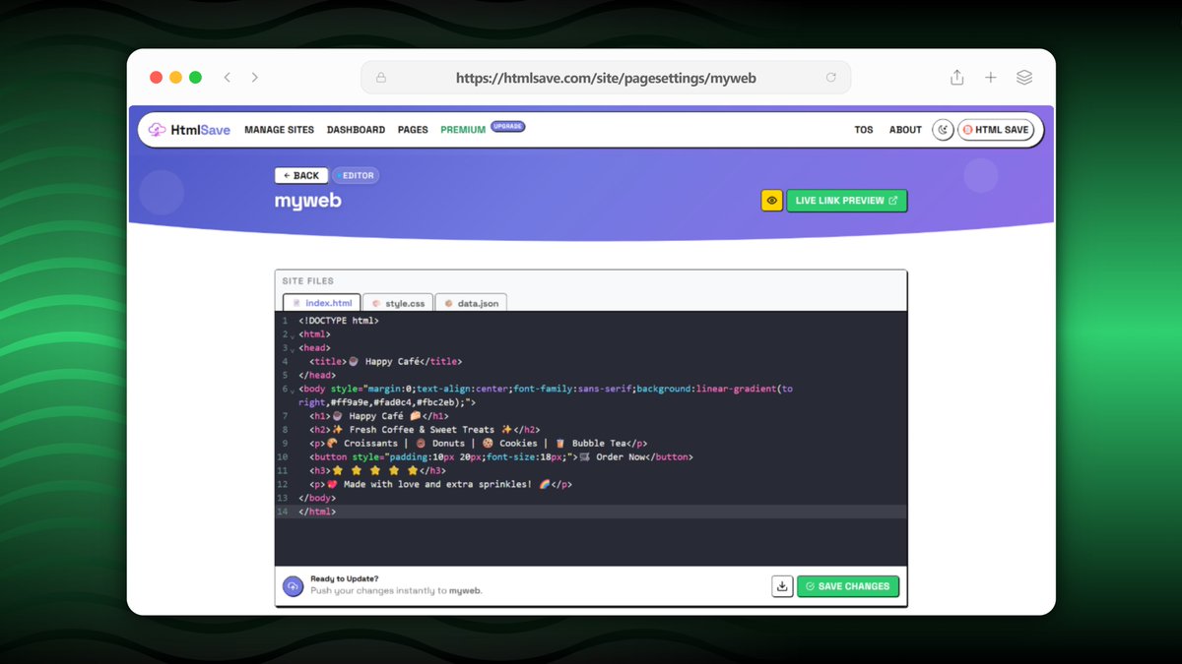This screenshot has height=664, width=1182.
Task: Click the Upgrade badge
Action: (x=508, y=126)
